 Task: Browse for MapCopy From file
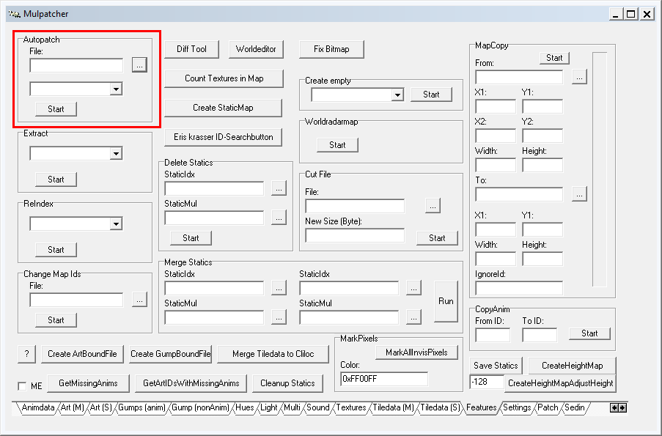(579, 77)
